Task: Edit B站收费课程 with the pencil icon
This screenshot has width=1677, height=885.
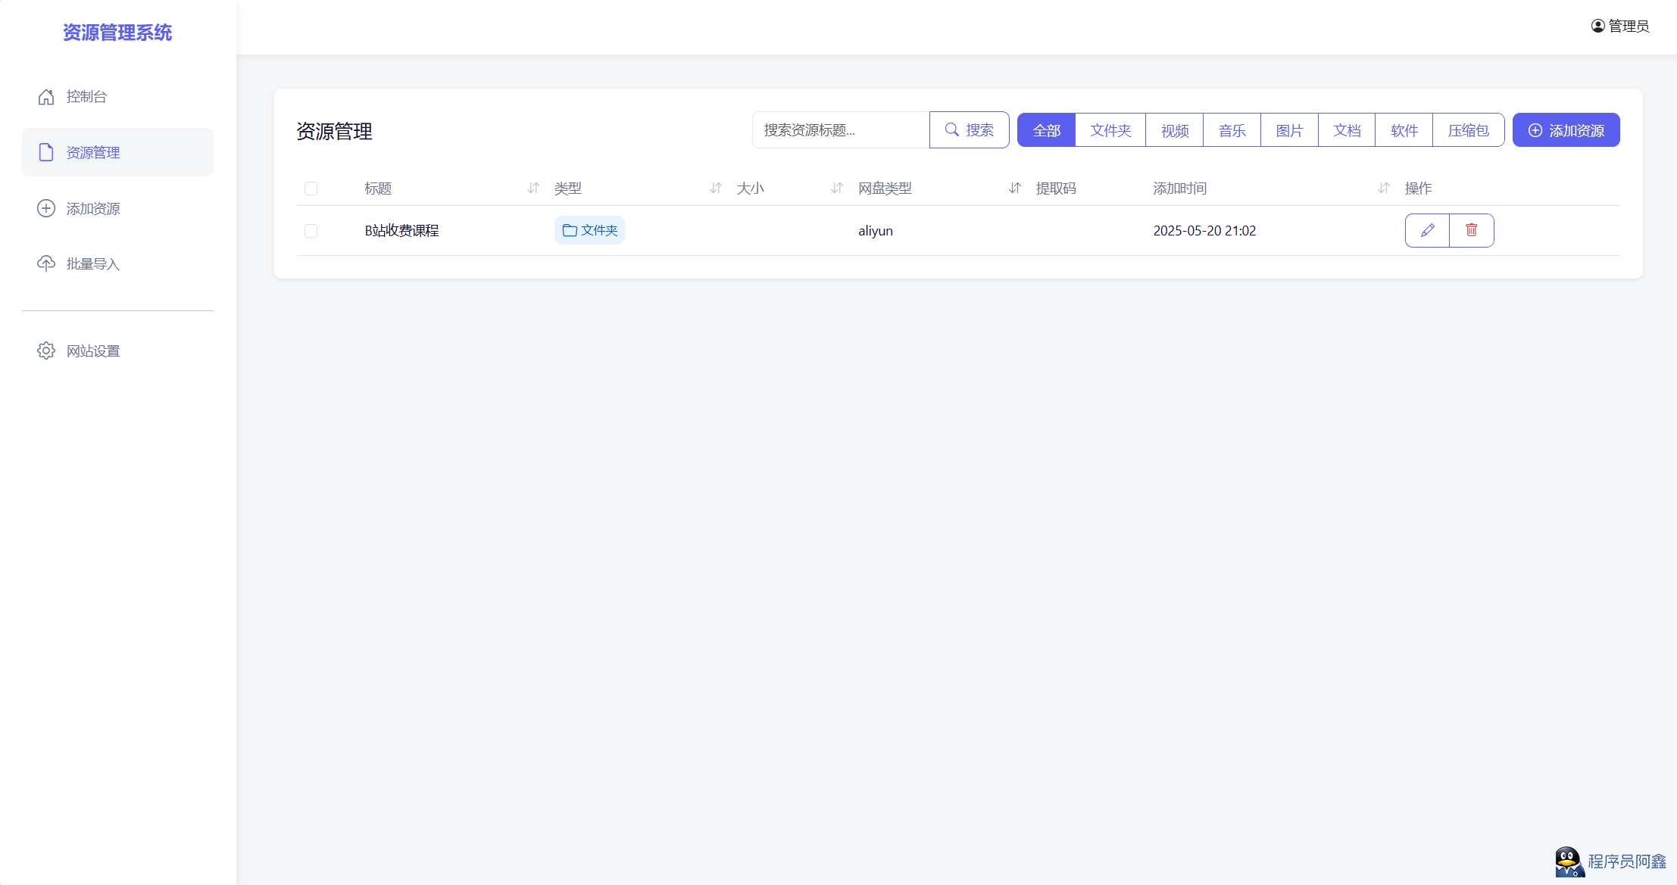Action: pyautogui.click(x=1427, y=230)
